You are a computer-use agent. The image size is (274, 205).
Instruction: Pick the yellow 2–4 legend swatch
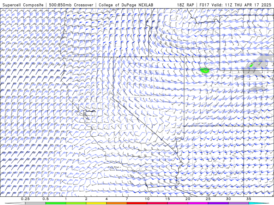click(x=96, y=203)
